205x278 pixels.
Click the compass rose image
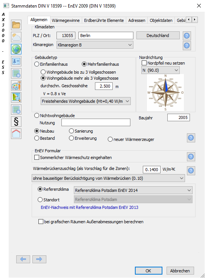(x=165, y=93)
